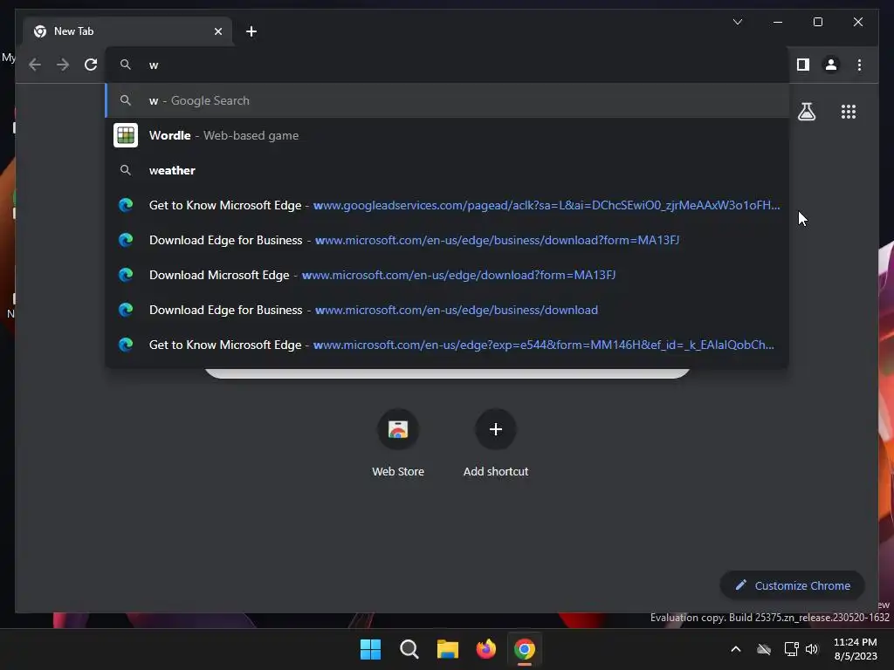Open File Explorer from taskbar

point(448,649)
